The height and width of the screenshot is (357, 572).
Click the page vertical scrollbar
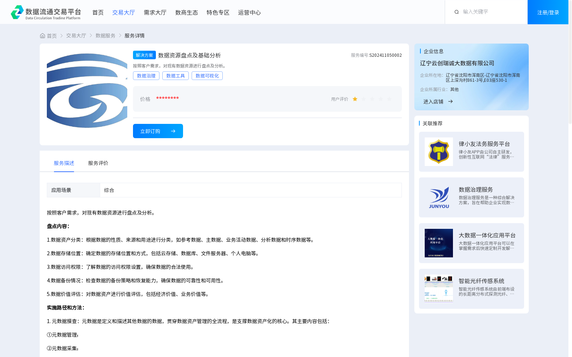click(570, 62)
